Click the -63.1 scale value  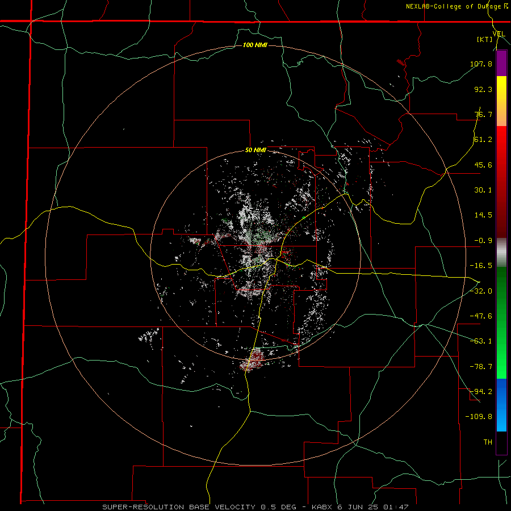coord(481,341)
